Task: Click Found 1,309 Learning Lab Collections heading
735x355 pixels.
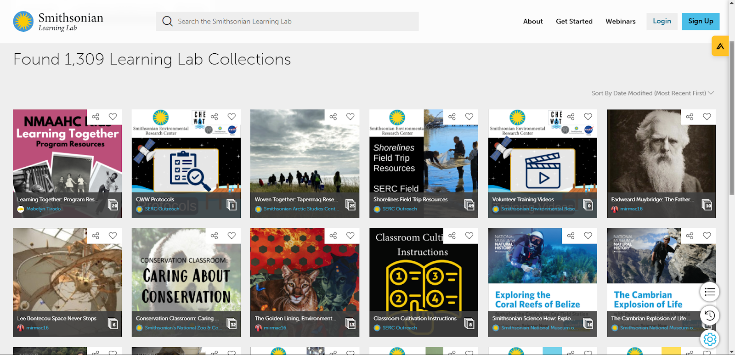Action: point(152,59)
